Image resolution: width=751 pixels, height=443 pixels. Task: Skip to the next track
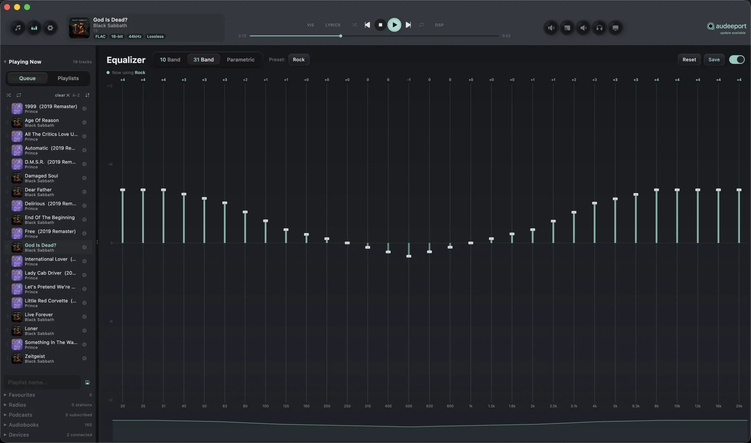pyautogui.click(x=408, y=25)
